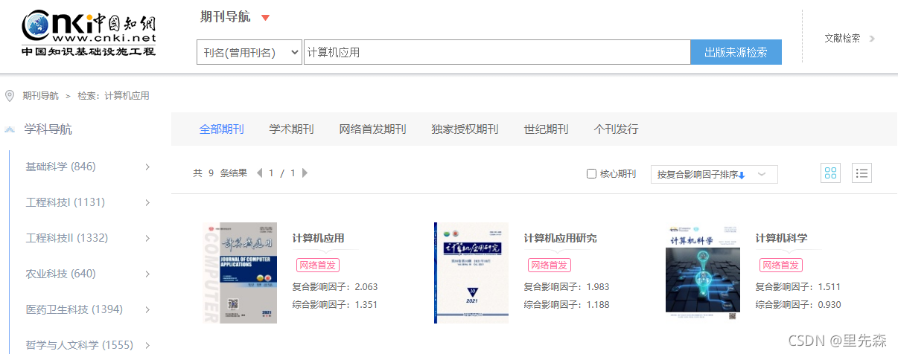
Task: Switch to the 学术期刊 tab
Action: tap(291, 129)
